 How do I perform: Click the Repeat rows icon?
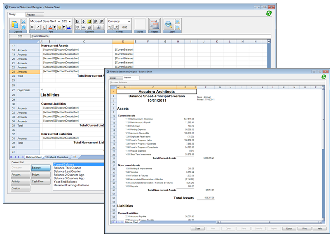[x=154, y=24]
